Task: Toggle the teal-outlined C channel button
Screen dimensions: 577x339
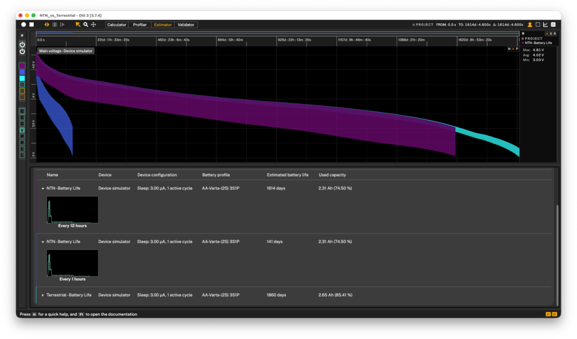Action: click(22, 111)
